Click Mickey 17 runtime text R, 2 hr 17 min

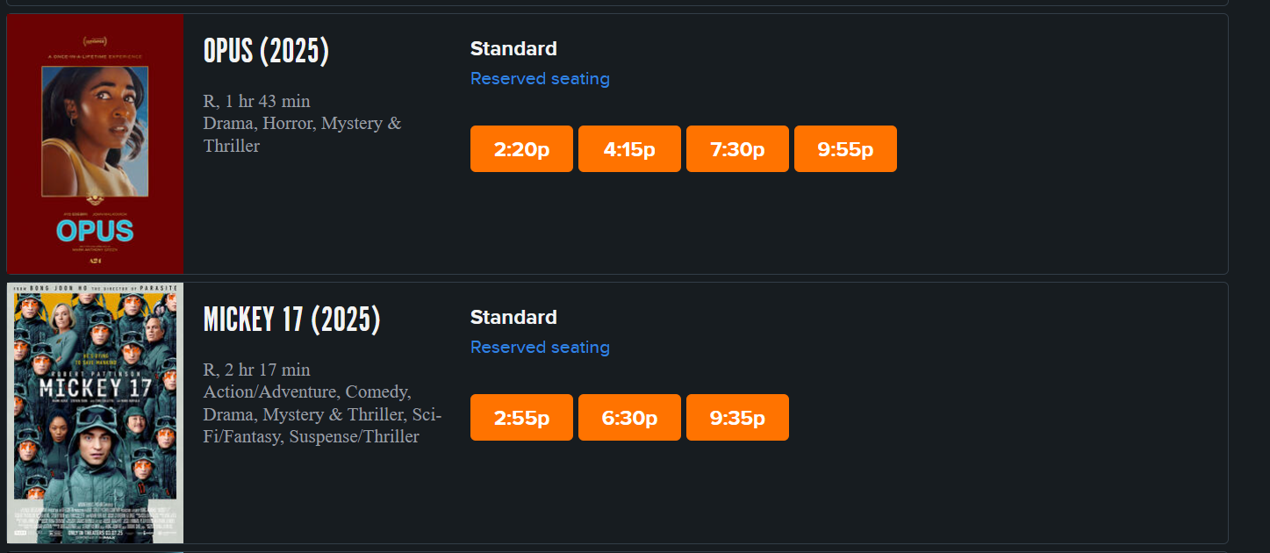[256, 370]
